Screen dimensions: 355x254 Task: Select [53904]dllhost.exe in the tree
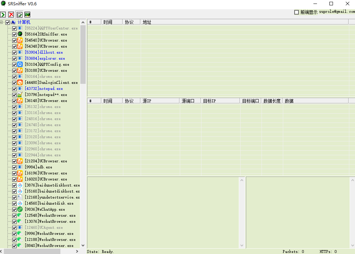tap(44, 52)
